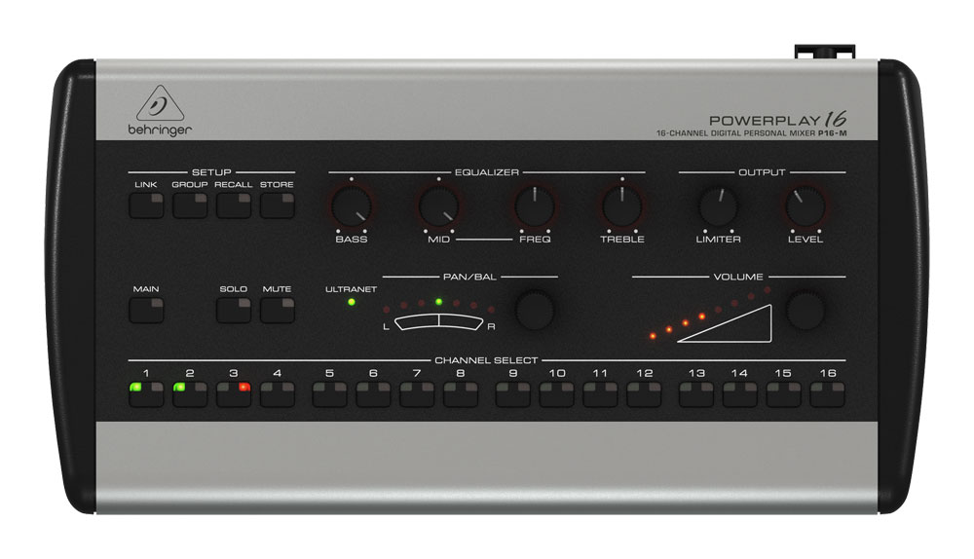Viewport: 974px width, 559px height.
Task: Click the ULTRANET label text
Action: coord(351,289)
